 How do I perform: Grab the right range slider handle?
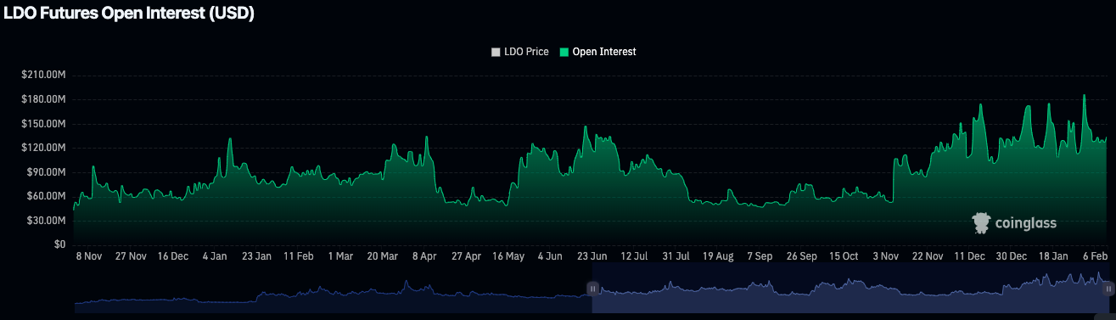pos(1108,289)
